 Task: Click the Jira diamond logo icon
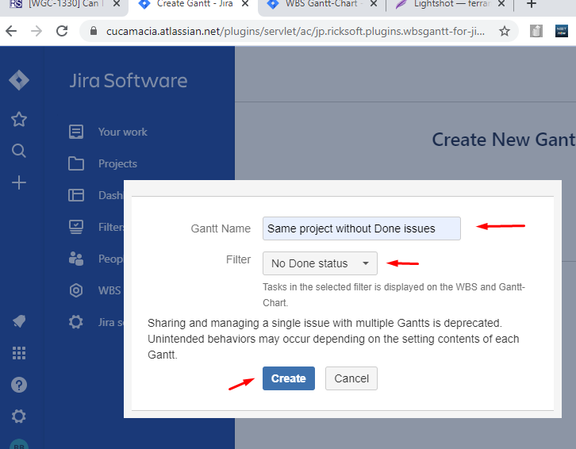[19, 81]
